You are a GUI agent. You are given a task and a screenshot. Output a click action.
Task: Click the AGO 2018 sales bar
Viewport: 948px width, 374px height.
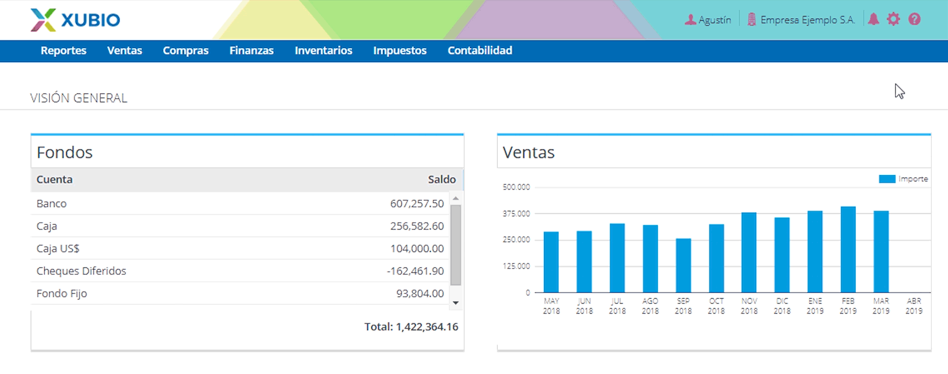650,258
